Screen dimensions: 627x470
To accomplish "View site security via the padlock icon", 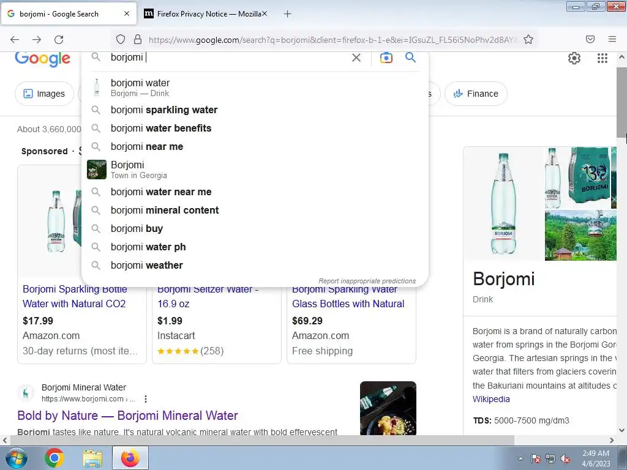I will tap(138, 39).
